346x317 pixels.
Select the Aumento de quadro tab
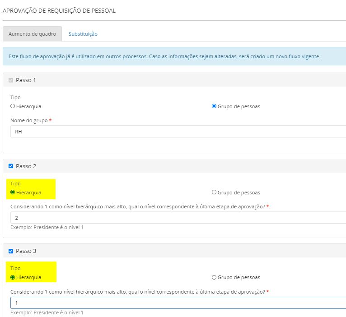click(x=32, y=34)
